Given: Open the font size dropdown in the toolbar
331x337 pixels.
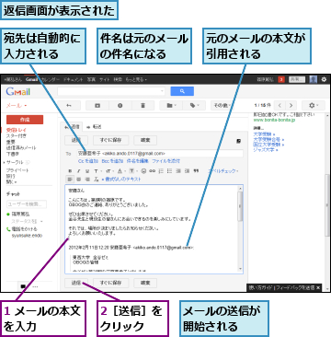Looking at the screenshot, I should pos(109,171).
